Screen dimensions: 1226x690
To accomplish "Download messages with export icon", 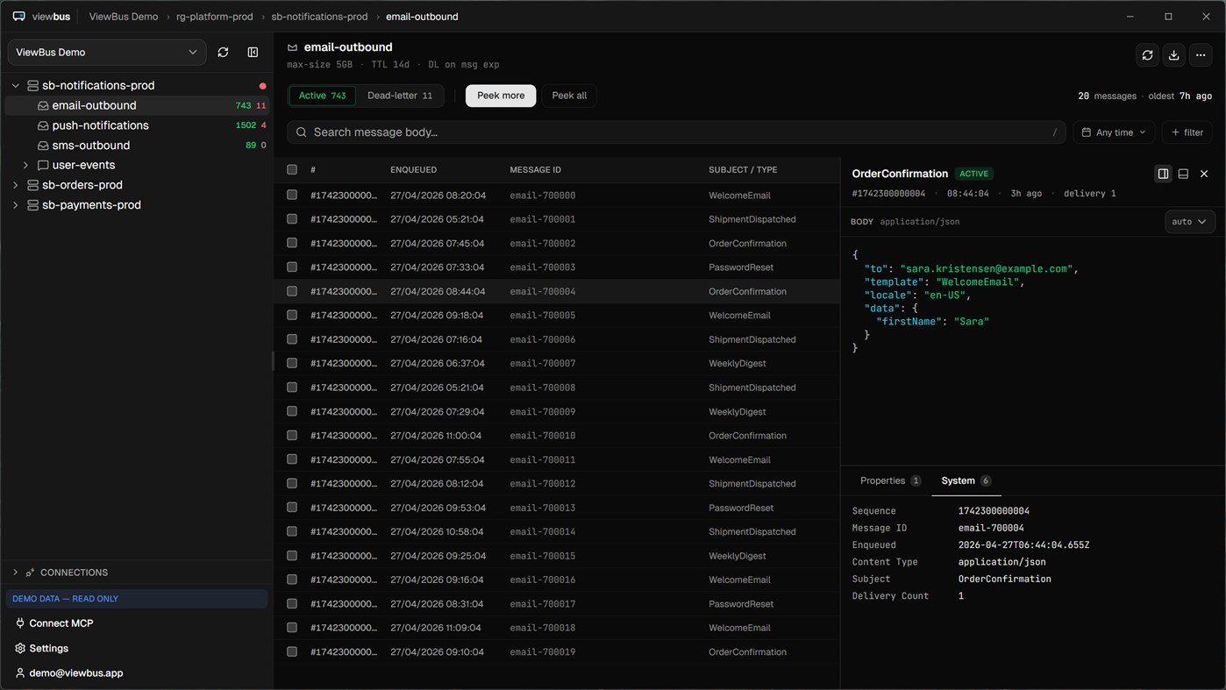I will tap(1173, 55).
